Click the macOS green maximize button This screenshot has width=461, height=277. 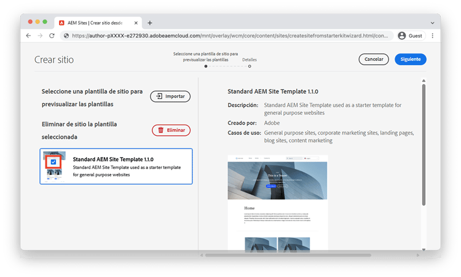(45, 21)
